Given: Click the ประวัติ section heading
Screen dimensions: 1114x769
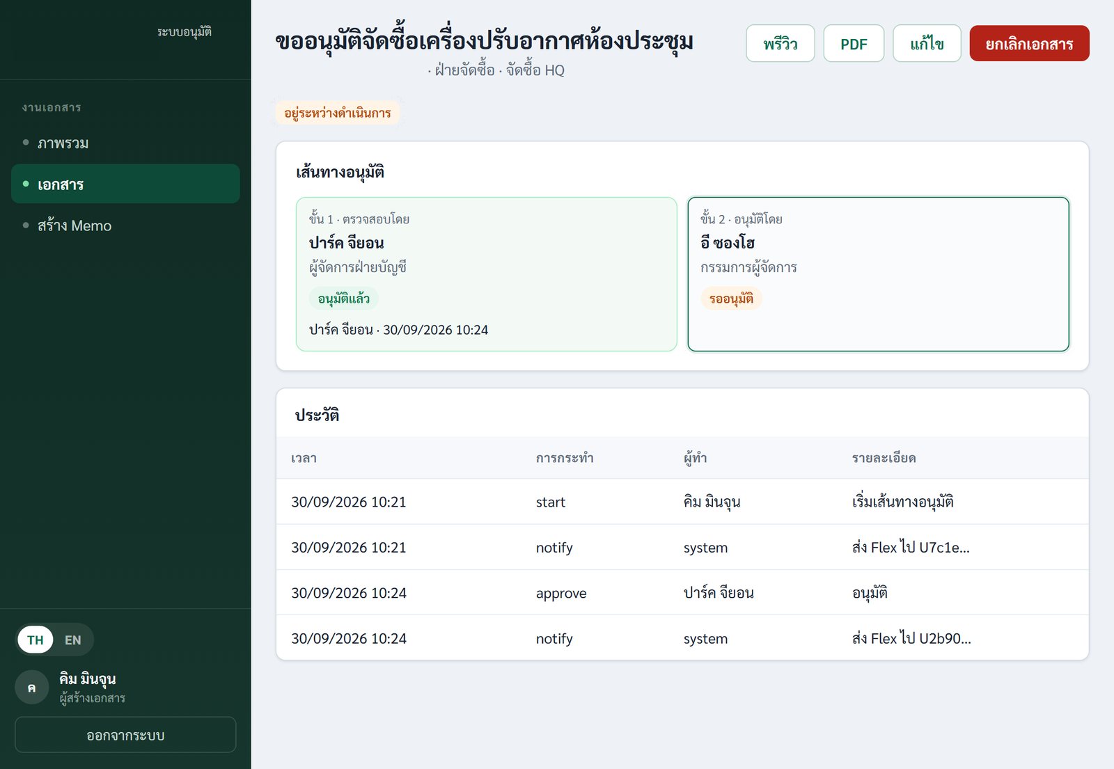Looking at the screenshot, I should click(x=317, y=415).
